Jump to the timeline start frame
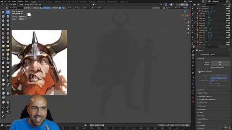Image resolution: width=232 pixels, height=130 pixels. click(91, 125)
